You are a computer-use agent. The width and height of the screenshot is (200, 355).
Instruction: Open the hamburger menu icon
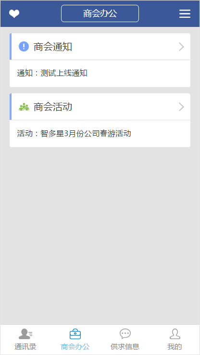[x=185, y=14]
